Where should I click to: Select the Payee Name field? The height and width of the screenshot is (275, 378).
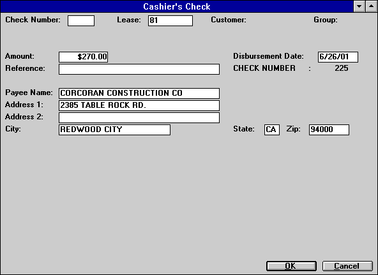[139, 93]
